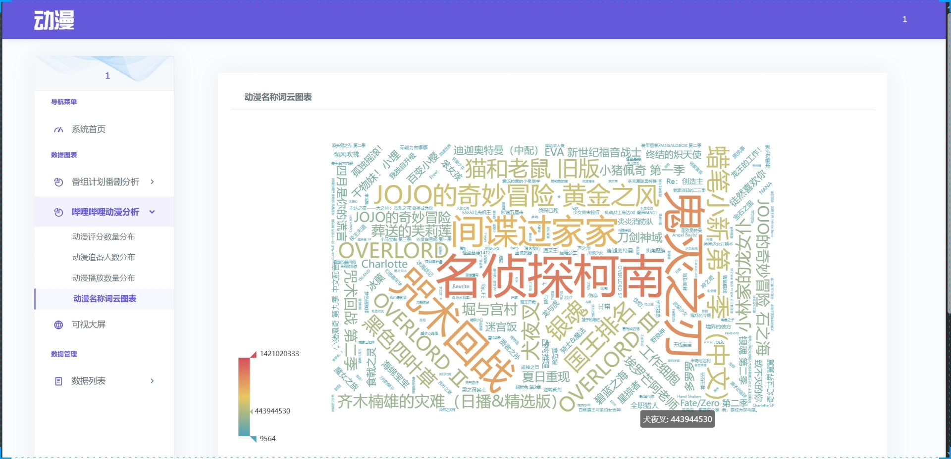This screenshot has height=459, width=951.
Task: Click the word 刀剑神域
Action: tap(639, 237)
